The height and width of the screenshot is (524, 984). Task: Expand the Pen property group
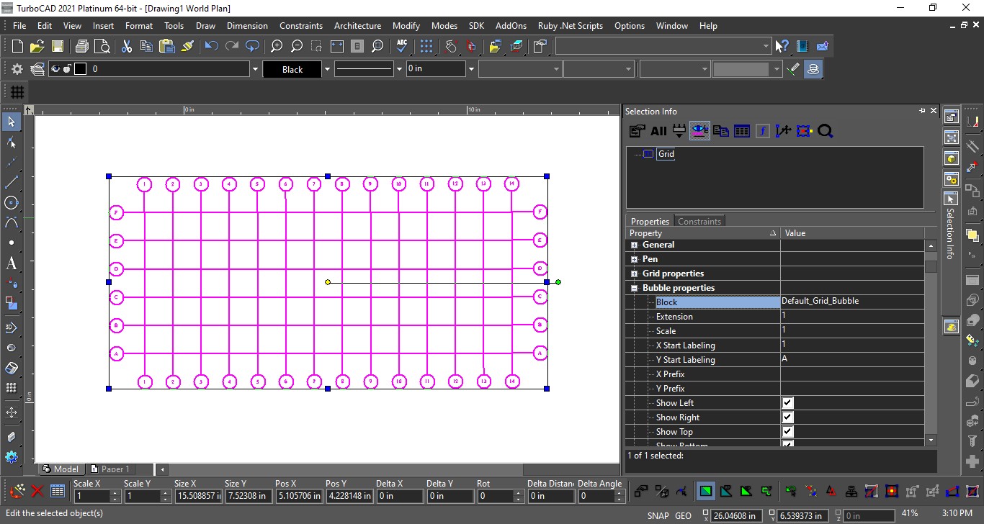(x=634, y=260)
